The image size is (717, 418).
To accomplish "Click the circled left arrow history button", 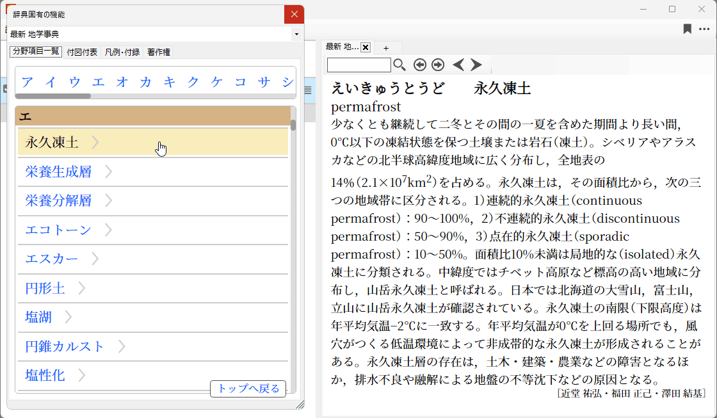I will coord(420,65).
